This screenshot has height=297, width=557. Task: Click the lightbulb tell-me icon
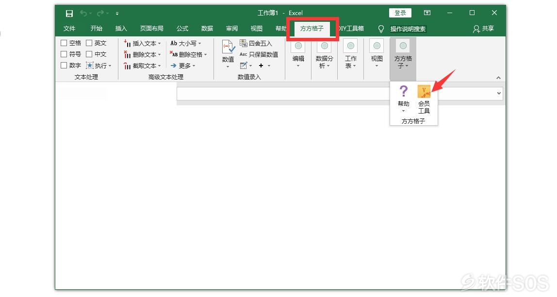381,29
